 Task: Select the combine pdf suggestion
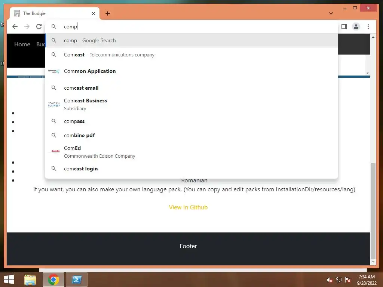click(x=191, y=135)
